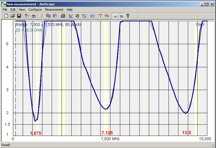The image size is (216, 148).
Task: Open the Edit menu
Action: (x=13, y=10)
